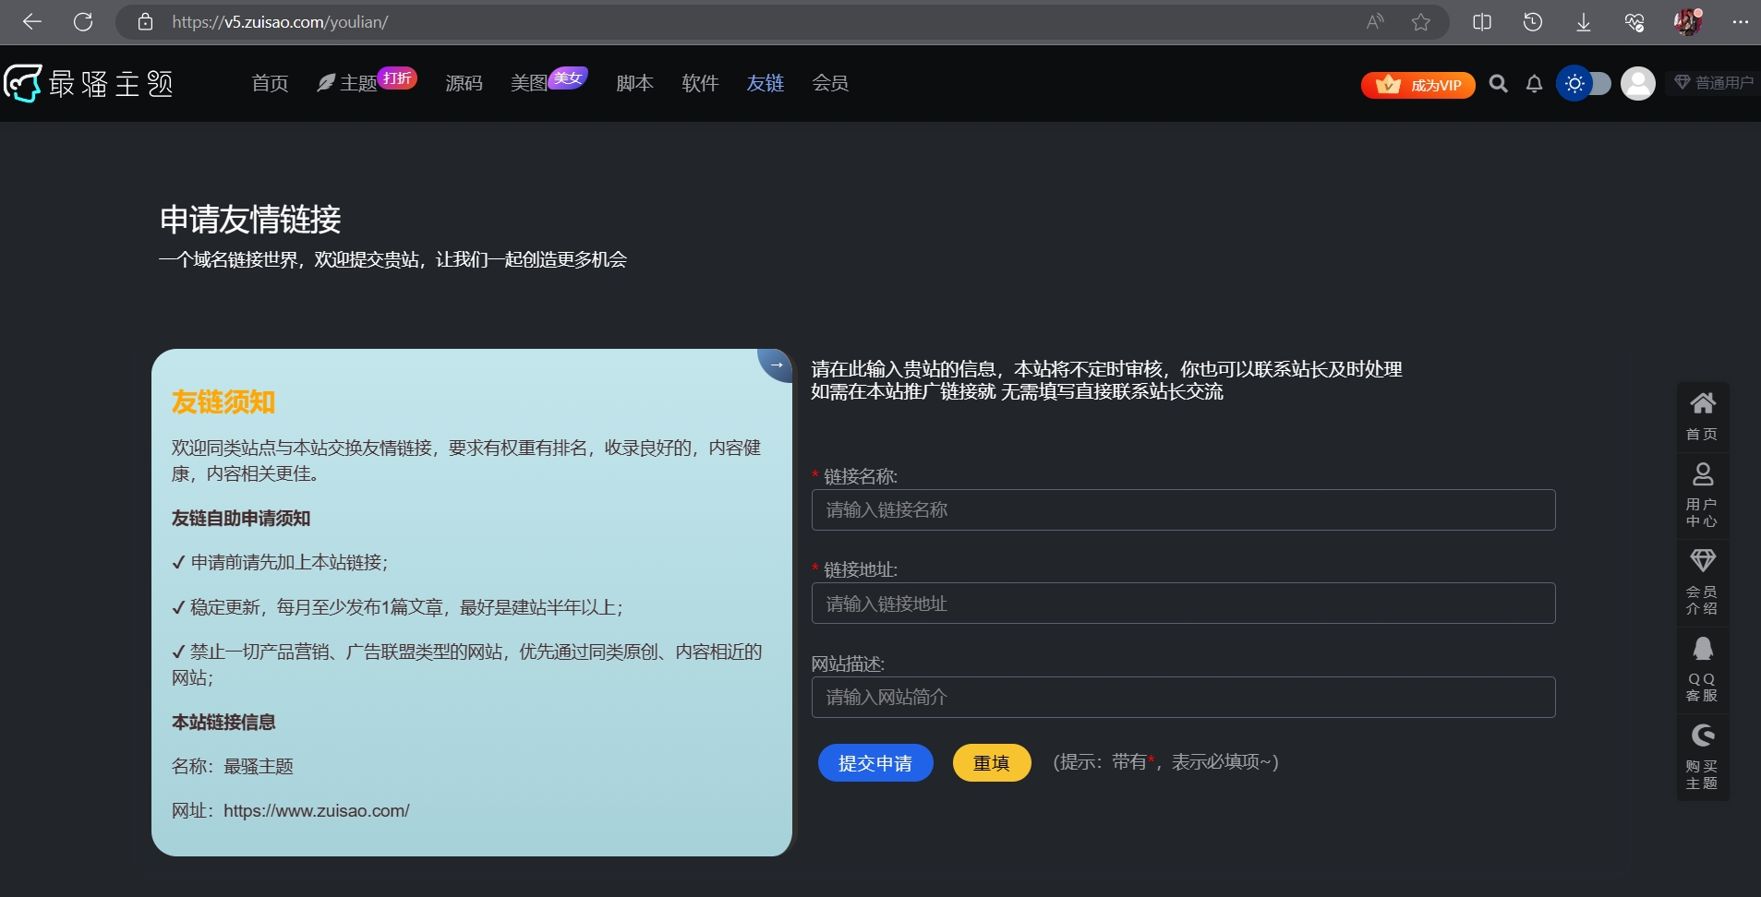This screenshot has width=1761, height=897.
Task: Open the search function
Action: click(x=1497, y=83)
